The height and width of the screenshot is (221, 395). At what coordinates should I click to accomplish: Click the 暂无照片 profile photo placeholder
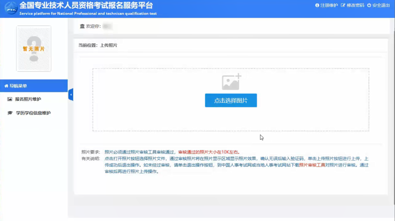tap(34, 49)
